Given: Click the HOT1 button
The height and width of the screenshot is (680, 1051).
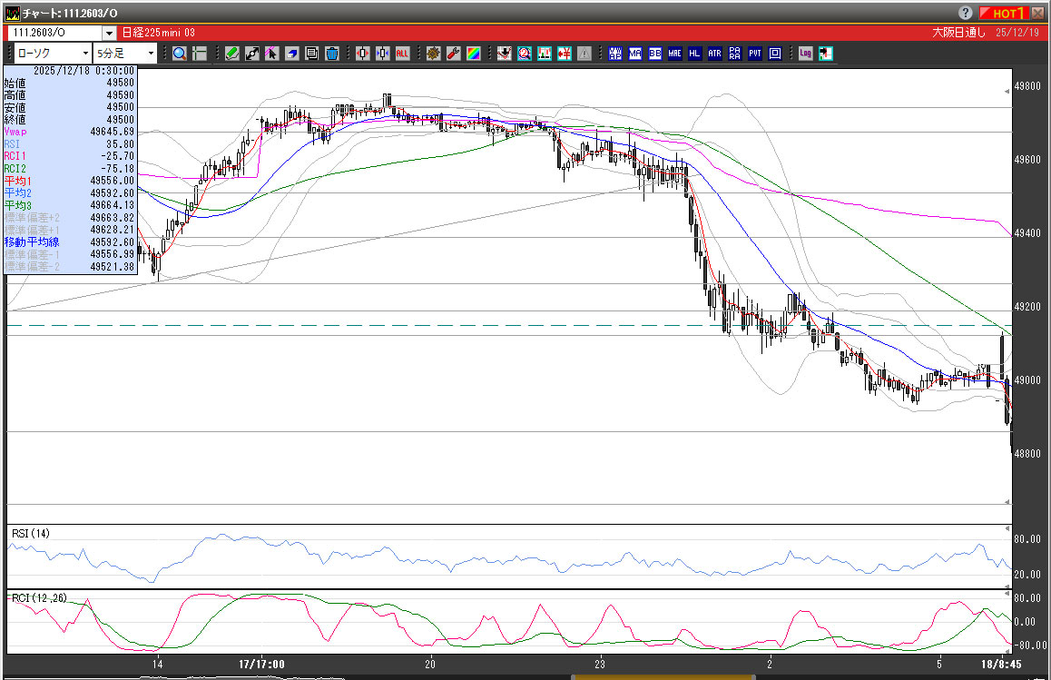Looking at the screenshot, I should pyautogui.click(x=1008, y=13).
